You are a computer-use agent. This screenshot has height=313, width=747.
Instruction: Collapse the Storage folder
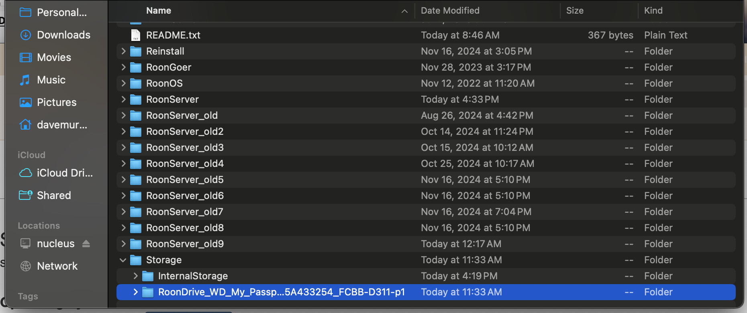coord(123,260)
